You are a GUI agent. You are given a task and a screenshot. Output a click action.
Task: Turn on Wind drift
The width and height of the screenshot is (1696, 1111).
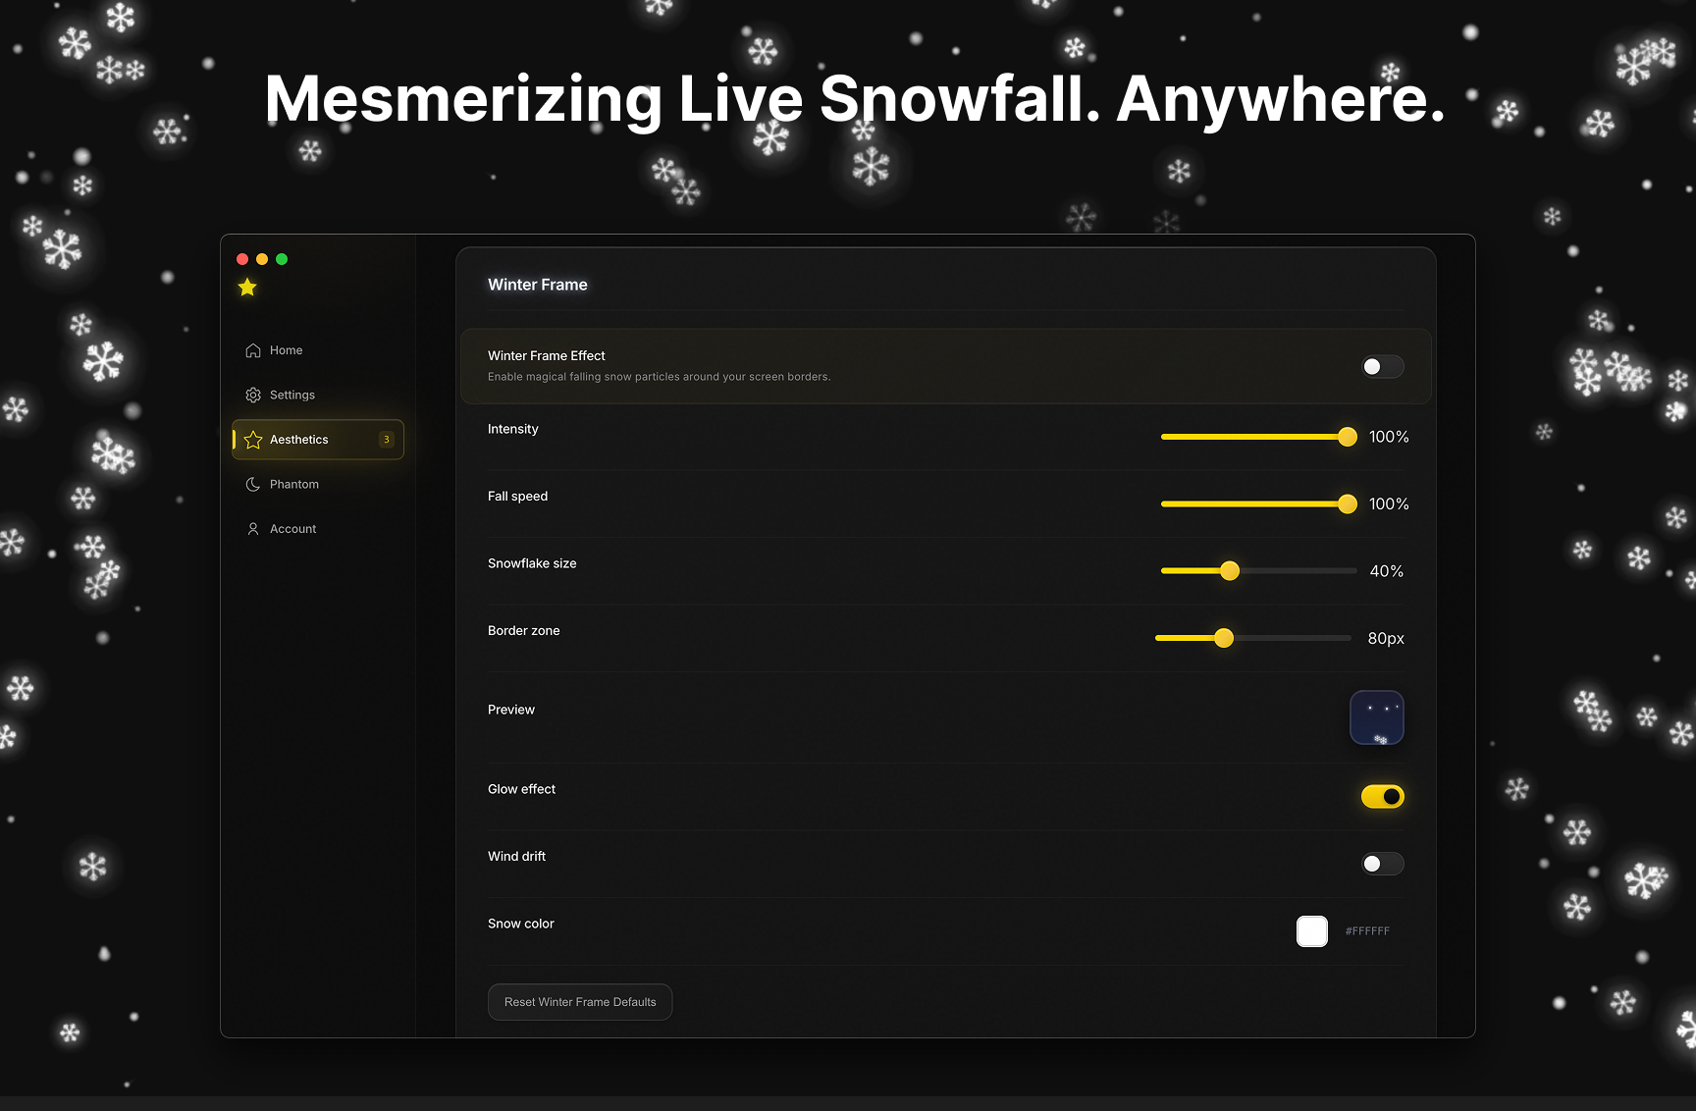pos(1382,864)
